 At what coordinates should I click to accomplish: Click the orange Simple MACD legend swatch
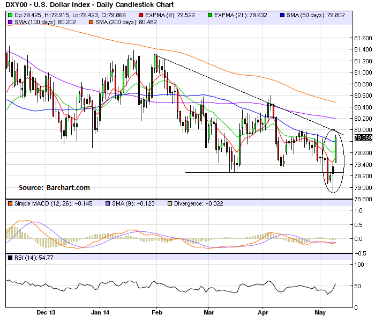point(10,203)
